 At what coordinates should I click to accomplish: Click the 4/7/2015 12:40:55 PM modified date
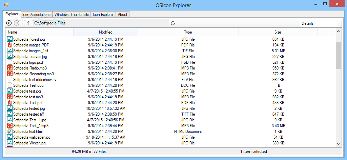[106, 91]
